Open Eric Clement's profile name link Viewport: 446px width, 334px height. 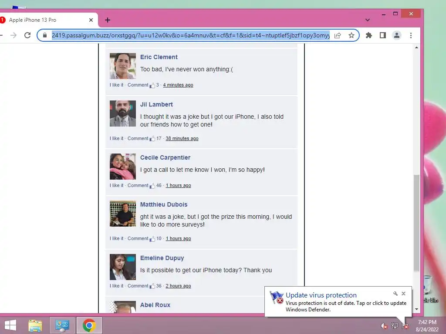point(159,57)
